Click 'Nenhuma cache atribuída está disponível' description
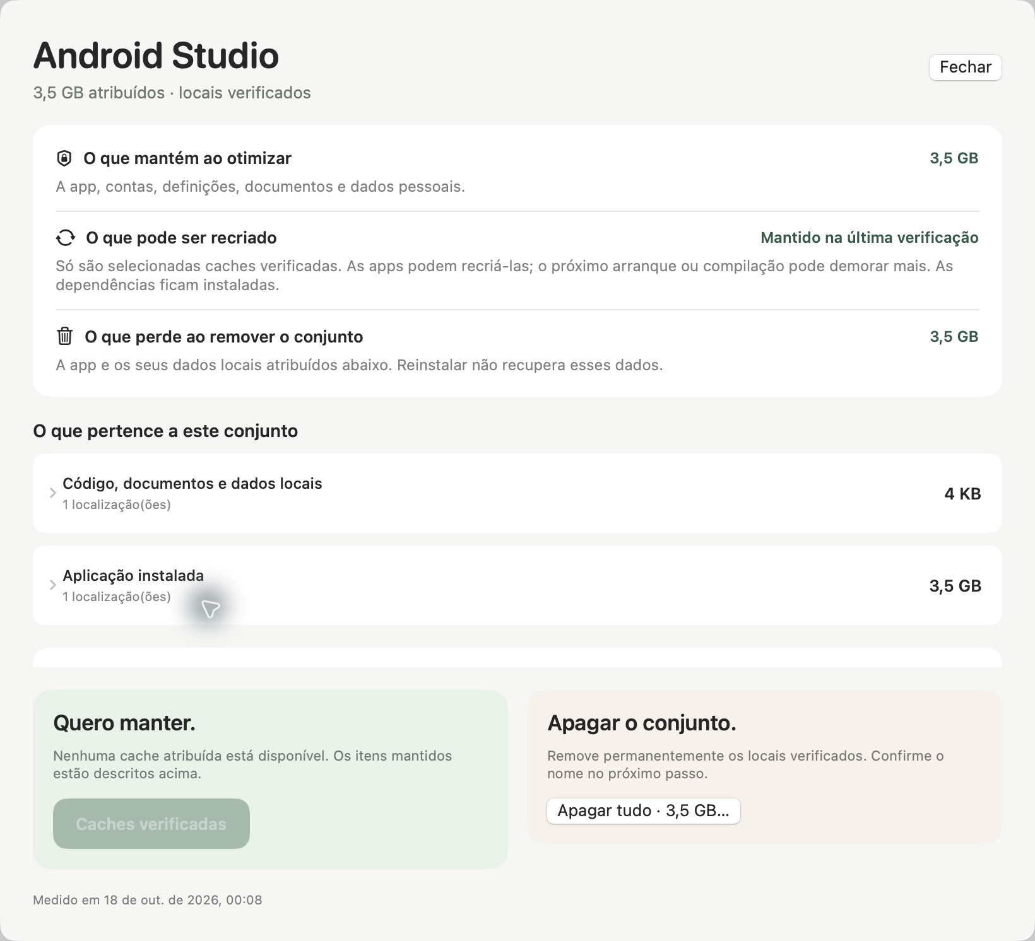This screenshot has height=941, width=1035. (x=252, y=764)
